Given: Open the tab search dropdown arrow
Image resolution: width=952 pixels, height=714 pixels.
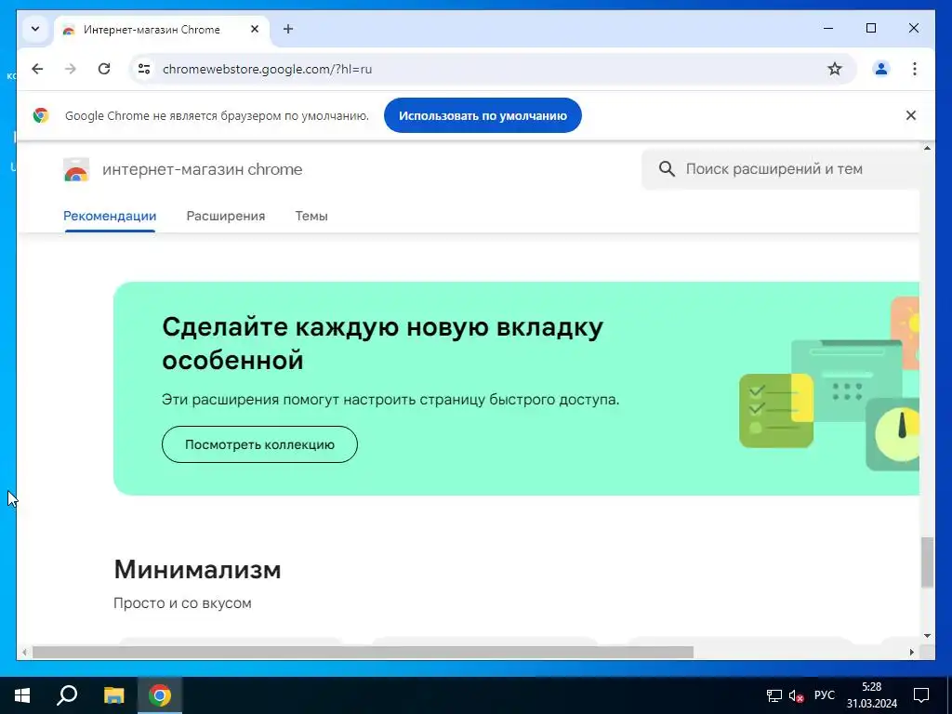Looking at the screenshot, I should (35, 29).
